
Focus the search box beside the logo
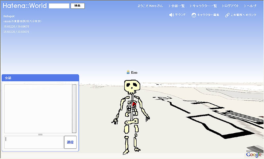click(x=59, y=6)
